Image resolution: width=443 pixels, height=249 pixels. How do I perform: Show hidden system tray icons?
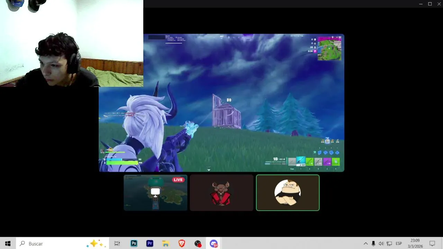365,243
